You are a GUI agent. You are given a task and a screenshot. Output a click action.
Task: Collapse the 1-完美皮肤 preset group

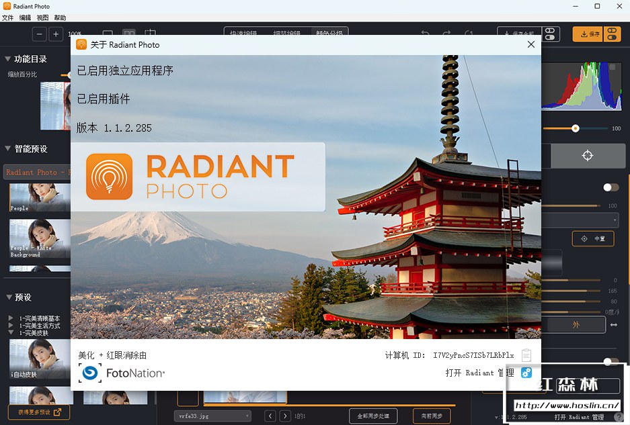pos(11,332)
